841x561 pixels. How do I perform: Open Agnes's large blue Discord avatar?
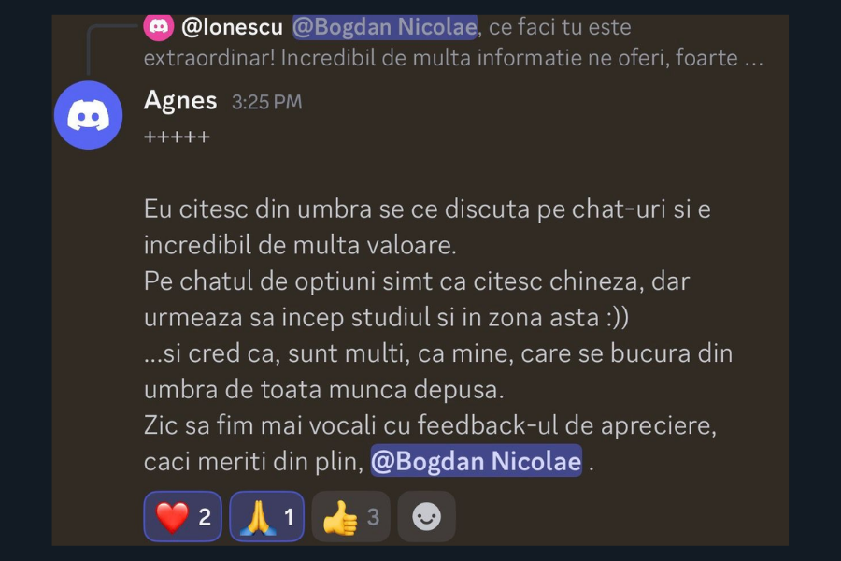[89, 115]
